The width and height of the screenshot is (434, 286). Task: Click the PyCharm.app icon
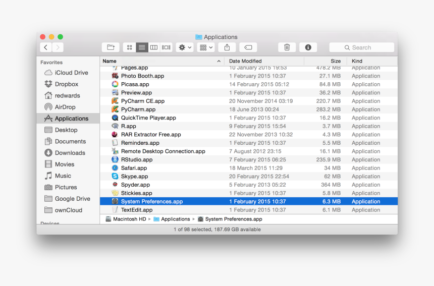point(115,109)
